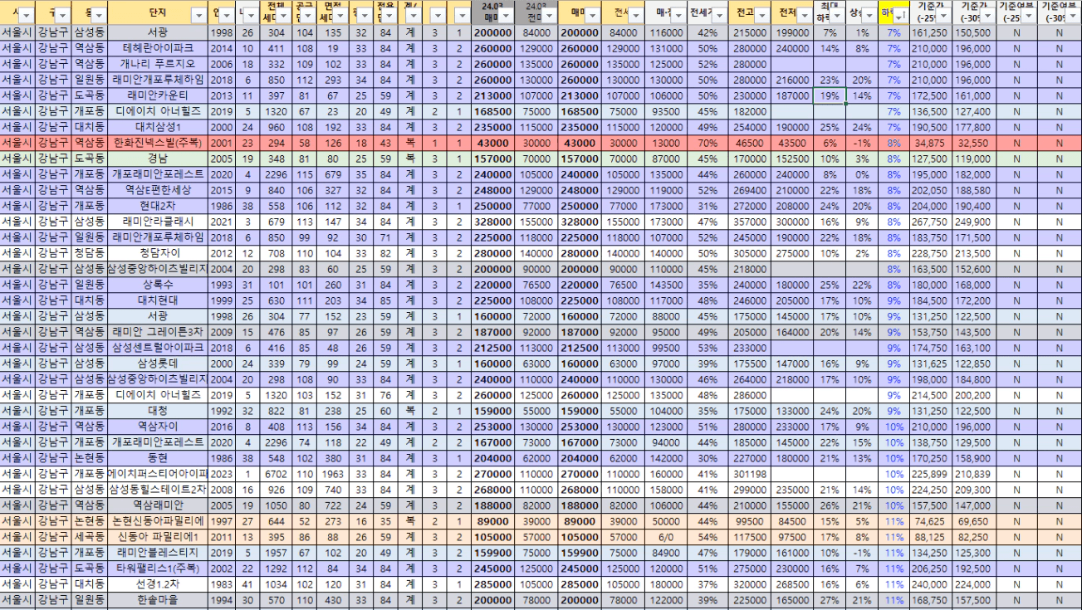Open the 연 (build year) column filter
The image size is (1082, 610).
coord(228,15)
